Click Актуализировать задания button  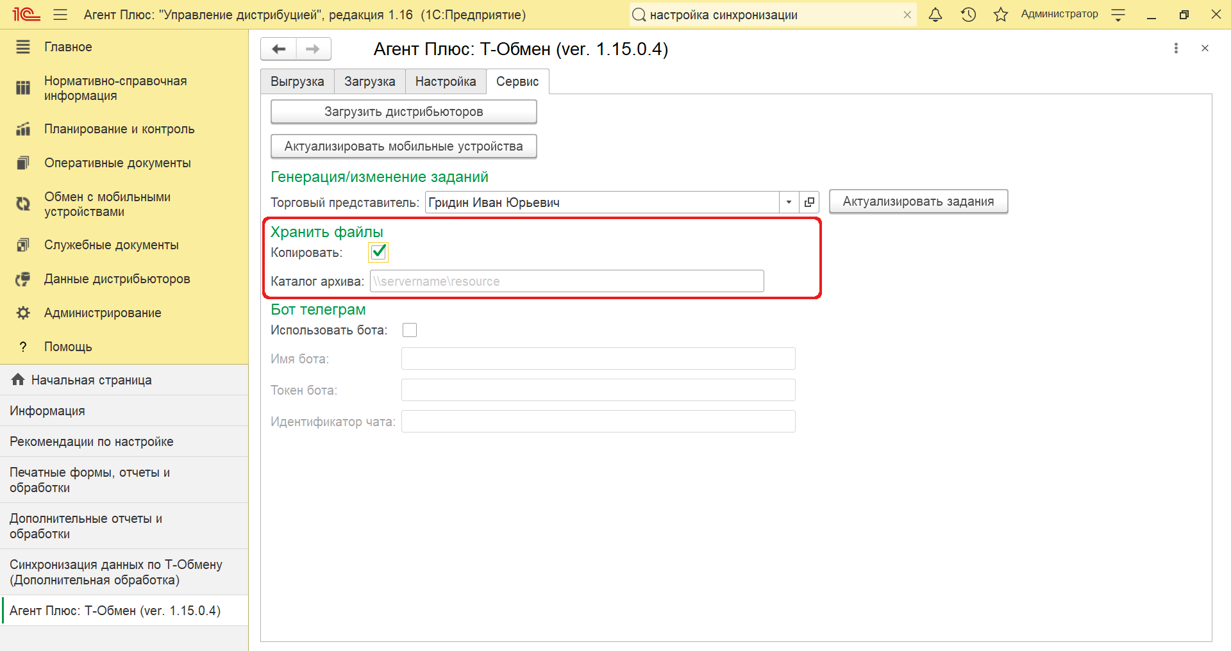[x=918, y=201]
